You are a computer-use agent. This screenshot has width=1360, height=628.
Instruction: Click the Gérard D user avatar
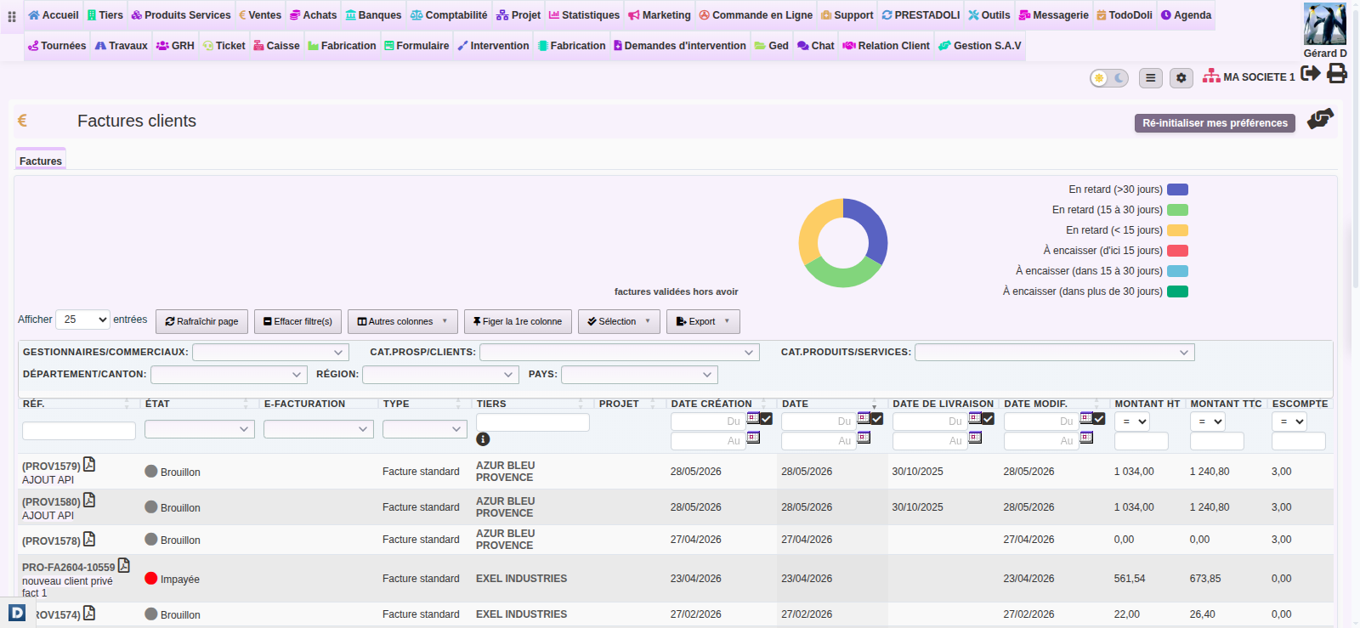tap(1325, 24)
